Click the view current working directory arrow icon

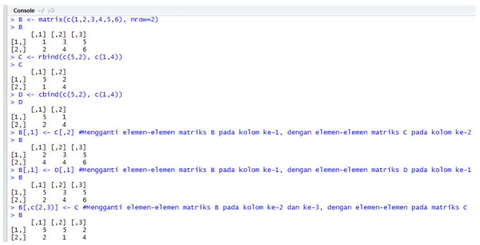(x=51, y=10)
